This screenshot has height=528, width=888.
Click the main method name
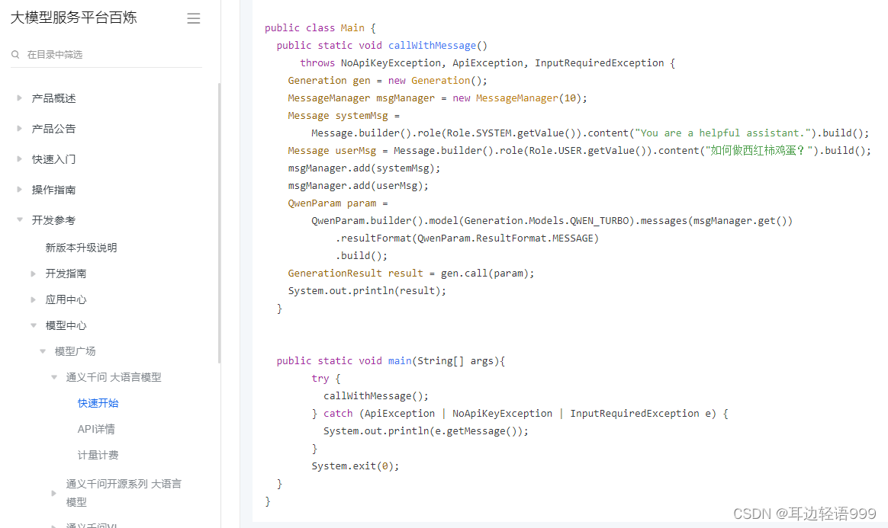click(400, 360)
